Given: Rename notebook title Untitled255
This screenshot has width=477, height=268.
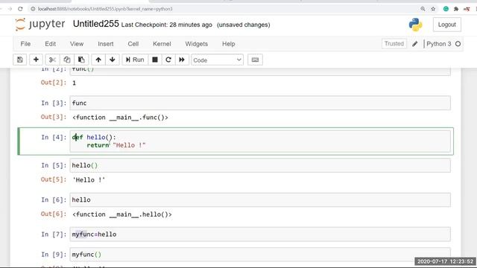Looking at the screenshot, I should pos(96,24).
